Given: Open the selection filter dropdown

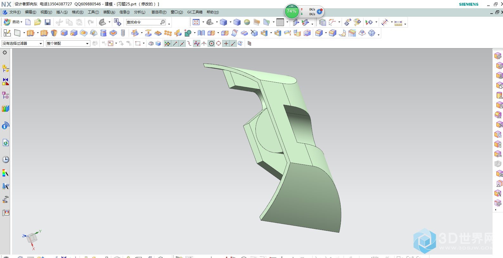Looking at the screenshot, I should (23, 43).
